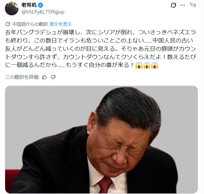204x194 pixels.
Task: Open the 老司机 profile avatar
Action: point(12,9)
